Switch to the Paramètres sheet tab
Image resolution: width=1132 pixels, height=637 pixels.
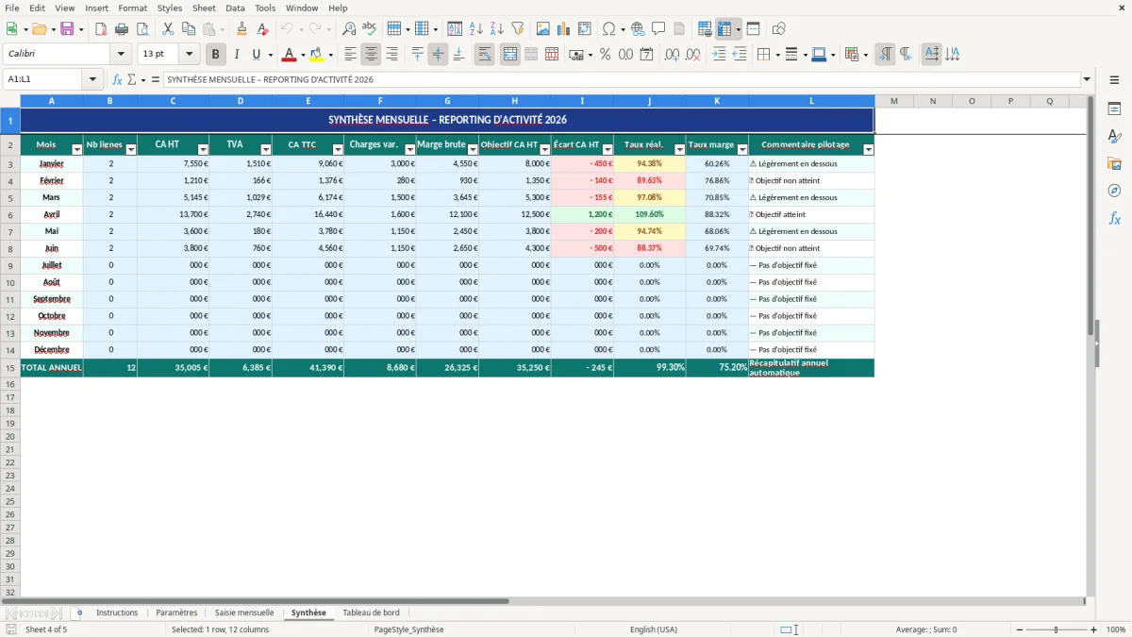pyautogui.click(x=176, y=612)
